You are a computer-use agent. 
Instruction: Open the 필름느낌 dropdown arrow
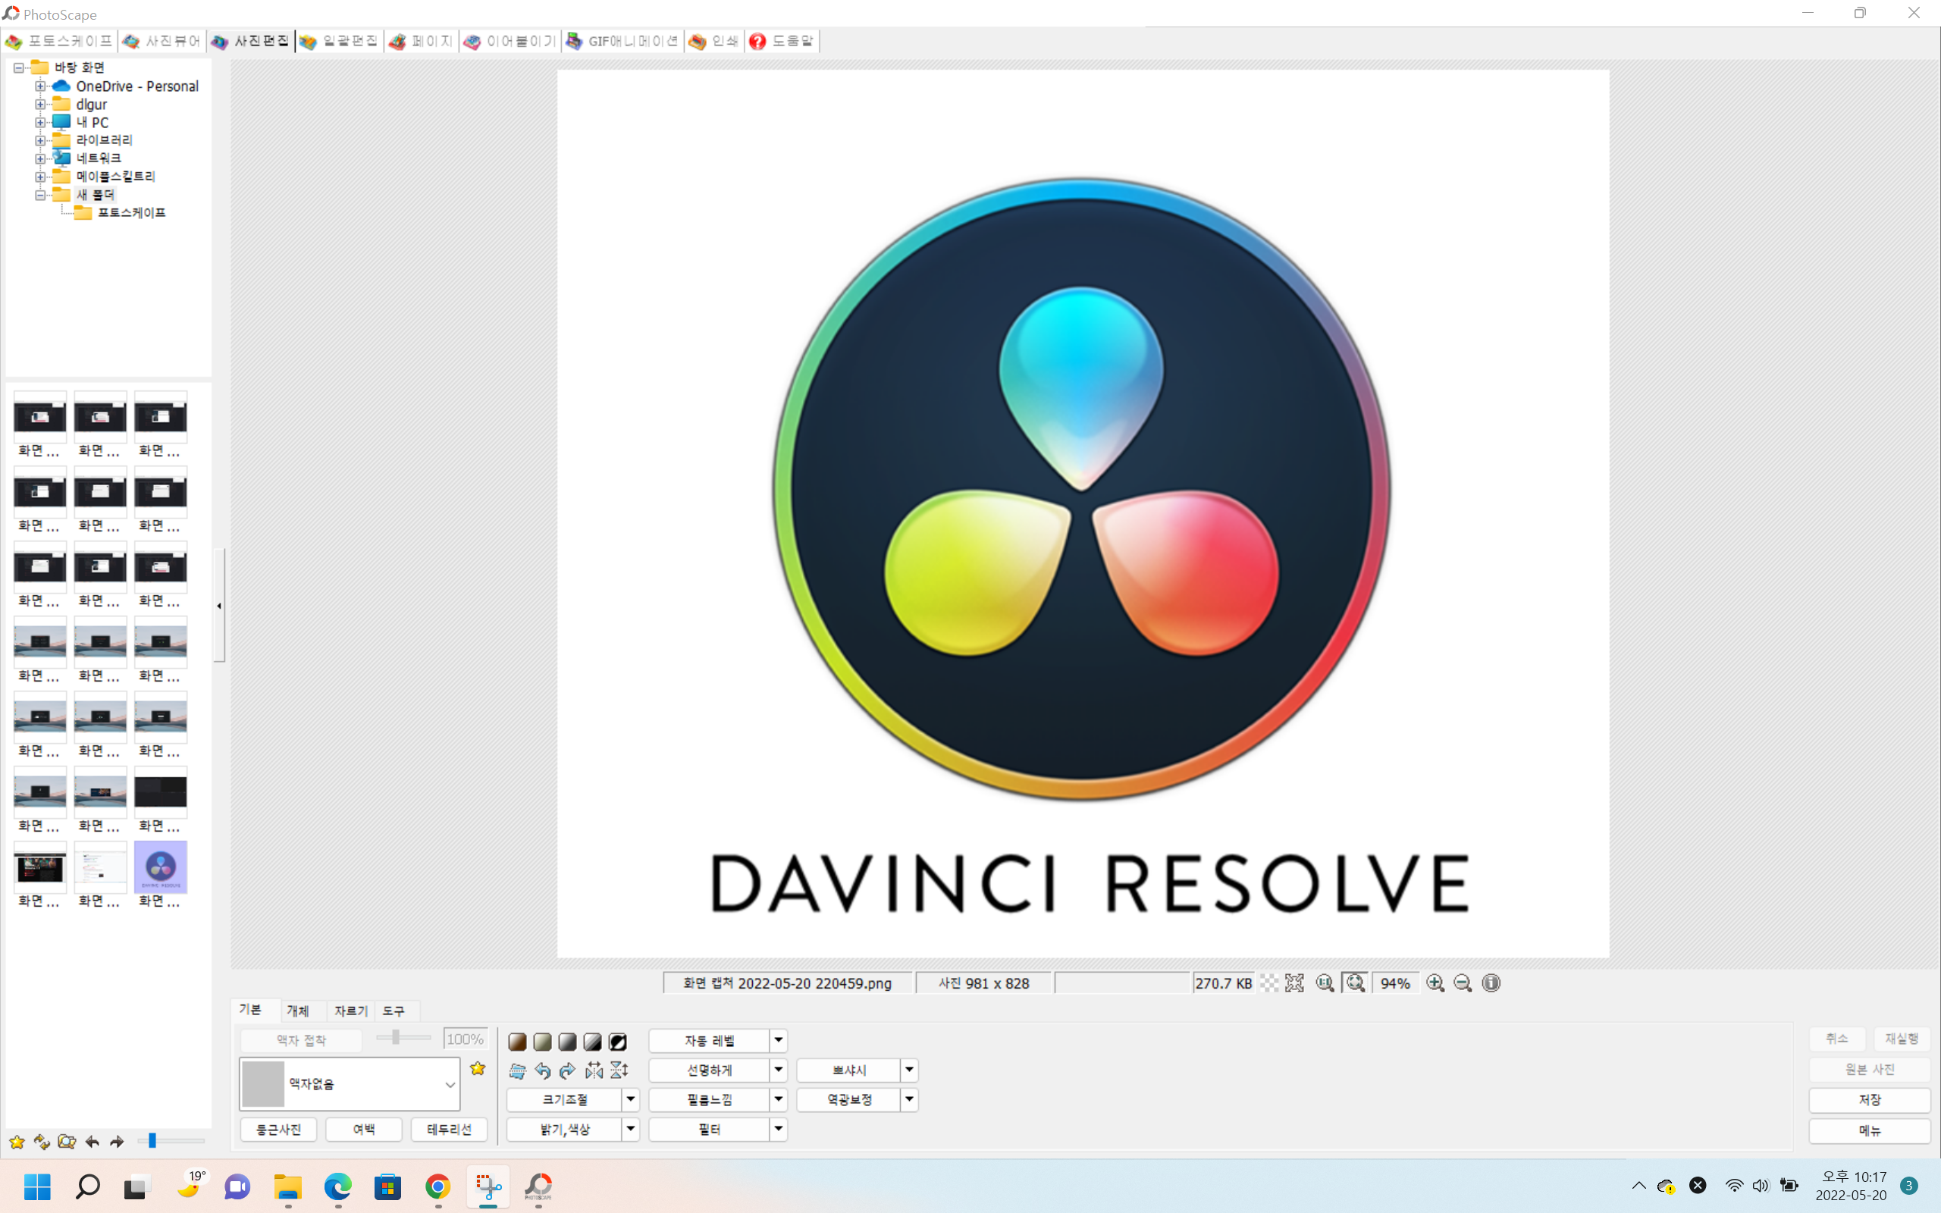click(x=778, y=1100)
